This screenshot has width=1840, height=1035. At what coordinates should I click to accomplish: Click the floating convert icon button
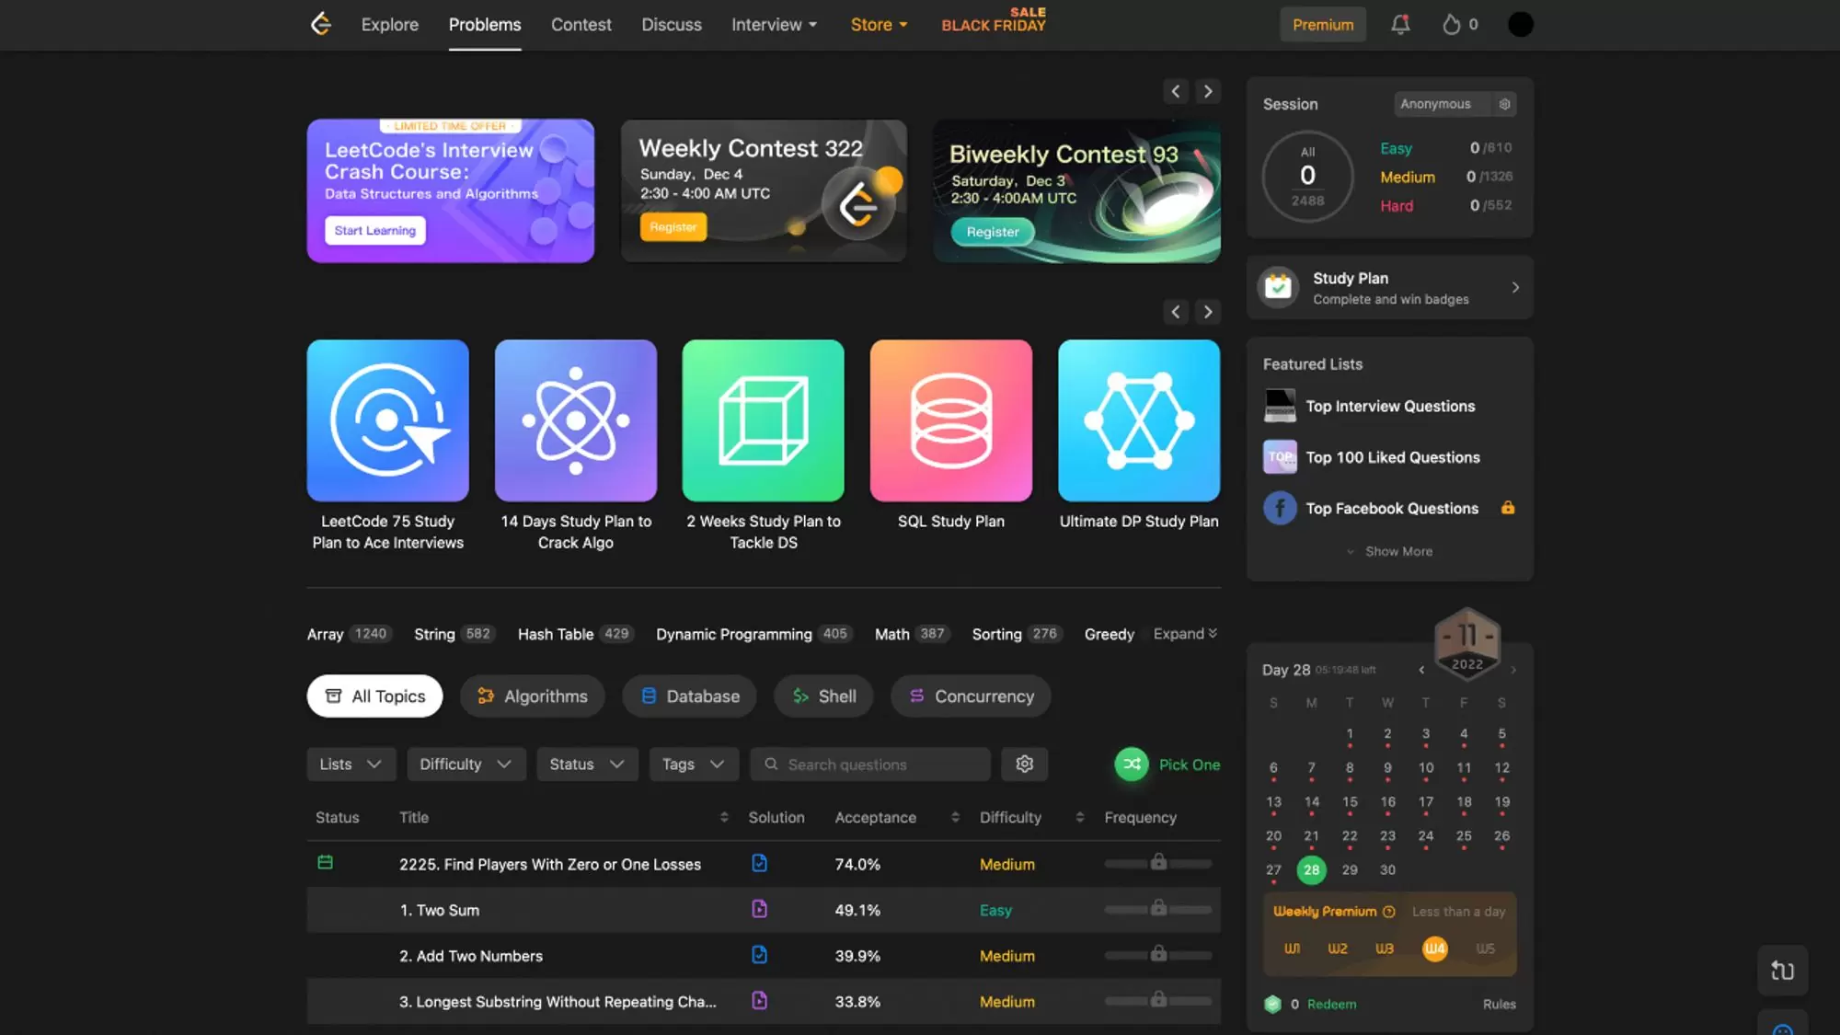click(1782, 971)
